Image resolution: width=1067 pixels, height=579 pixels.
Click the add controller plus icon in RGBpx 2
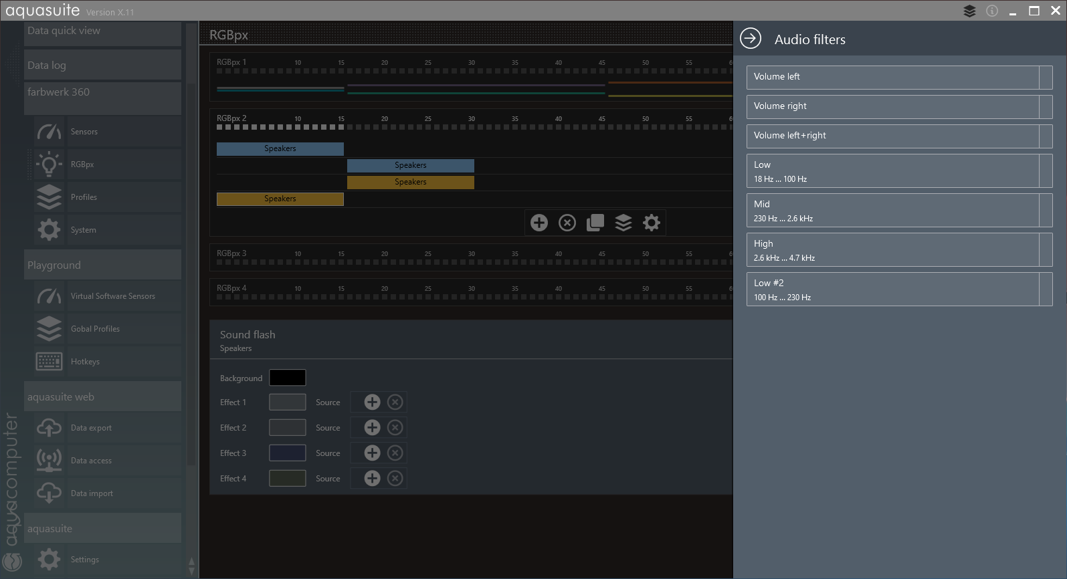[539, 223]
